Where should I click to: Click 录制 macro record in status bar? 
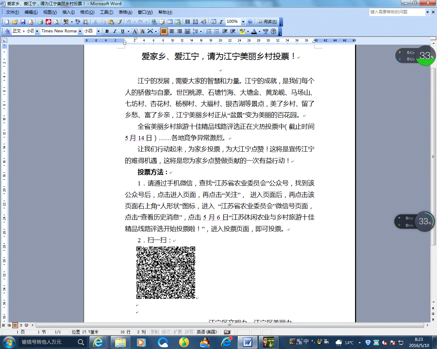154,332
